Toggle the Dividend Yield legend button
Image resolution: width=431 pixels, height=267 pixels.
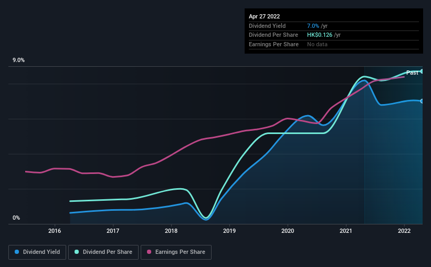pyautogui.click(x=37, y=252)
